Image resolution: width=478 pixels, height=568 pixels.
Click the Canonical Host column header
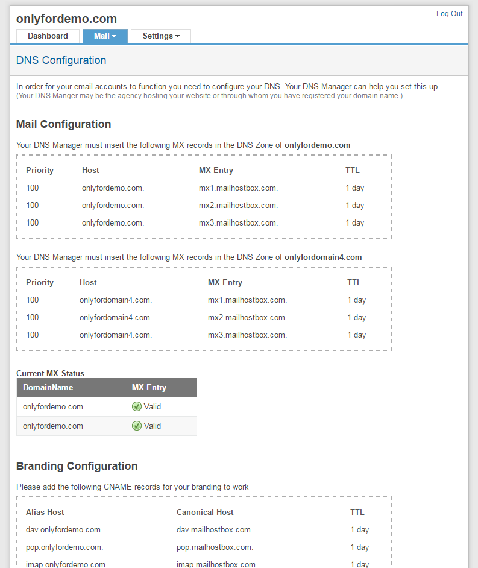click(205, 513)
